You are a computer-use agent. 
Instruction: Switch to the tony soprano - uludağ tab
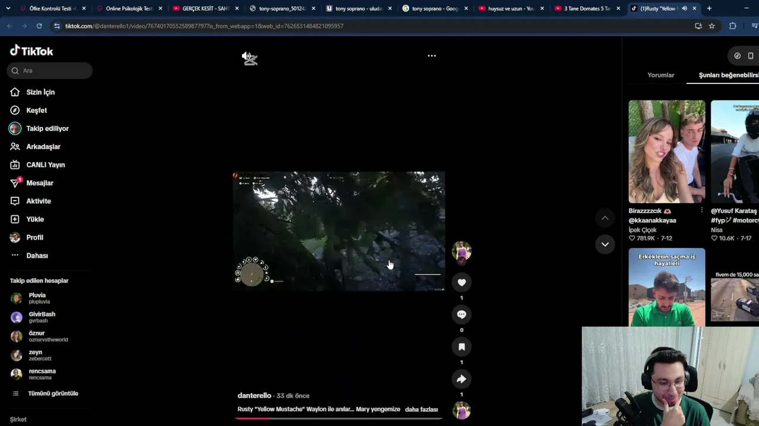358,8
